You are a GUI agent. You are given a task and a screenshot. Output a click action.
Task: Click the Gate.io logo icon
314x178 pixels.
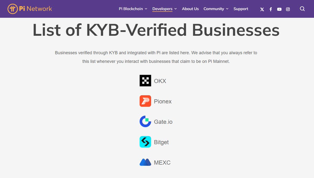tap(145, 122)
